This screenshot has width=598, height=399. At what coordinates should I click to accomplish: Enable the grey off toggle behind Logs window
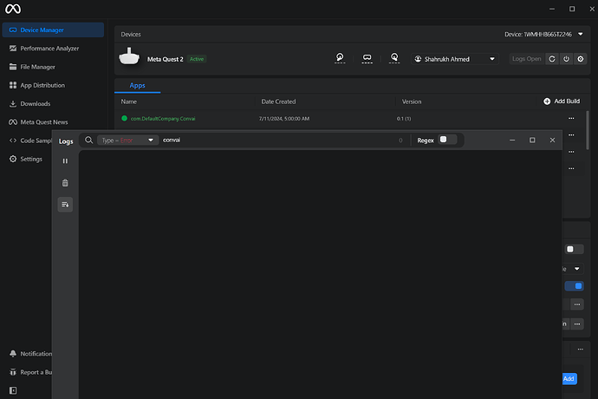[574, 249]
